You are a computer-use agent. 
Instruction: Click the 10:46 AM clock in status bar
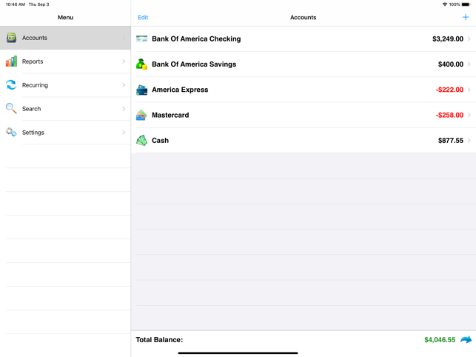tap(16, 4)
